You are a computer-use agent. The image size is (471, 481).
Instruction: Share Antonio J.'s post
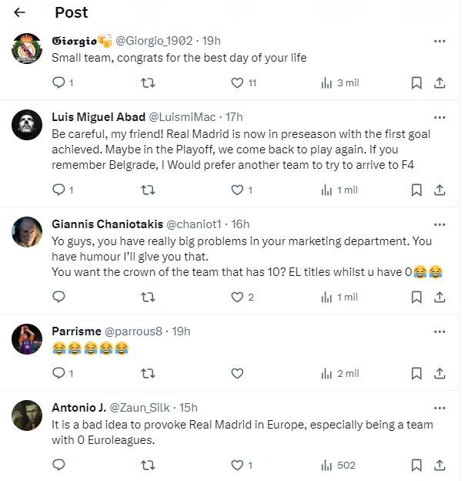[439, 465]
